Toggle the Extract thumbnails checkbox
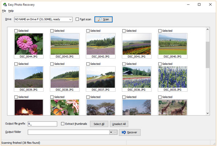Image resolution: width=217 pixels, height=146 pixels. tap(63, 124)
